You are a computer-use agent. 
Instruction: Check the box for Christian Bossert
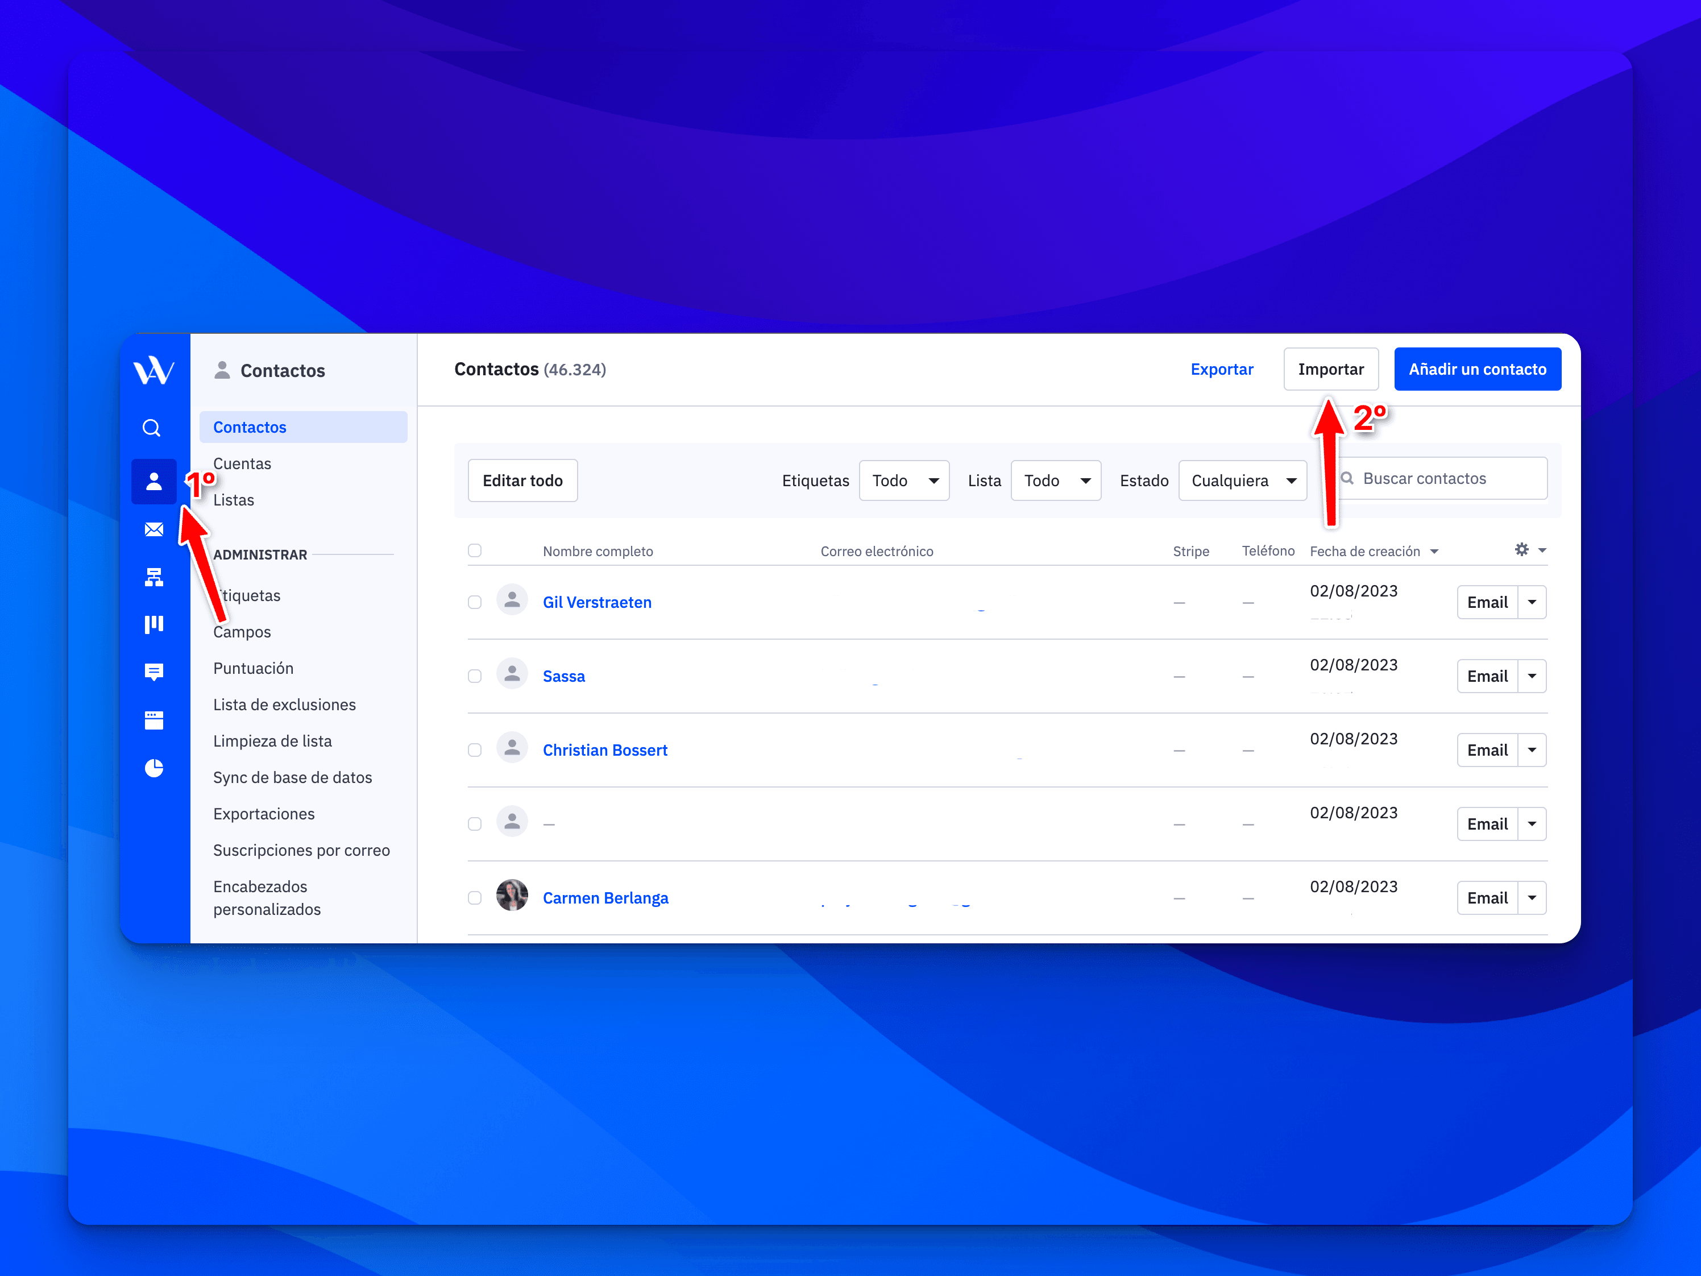pos(475,750)
